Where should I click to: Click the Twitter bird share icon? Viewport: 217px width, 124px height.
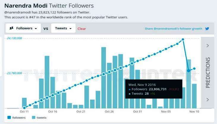207,29
